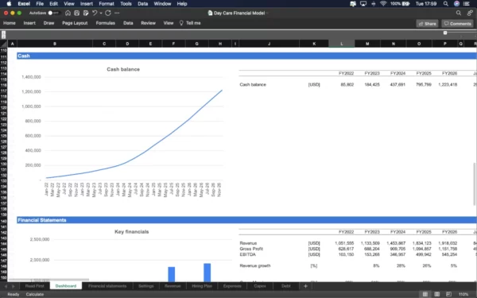This screenshot has height=298, width=477.
Task: Switch to the Expenses sheet tab
Action: [232, 286]
